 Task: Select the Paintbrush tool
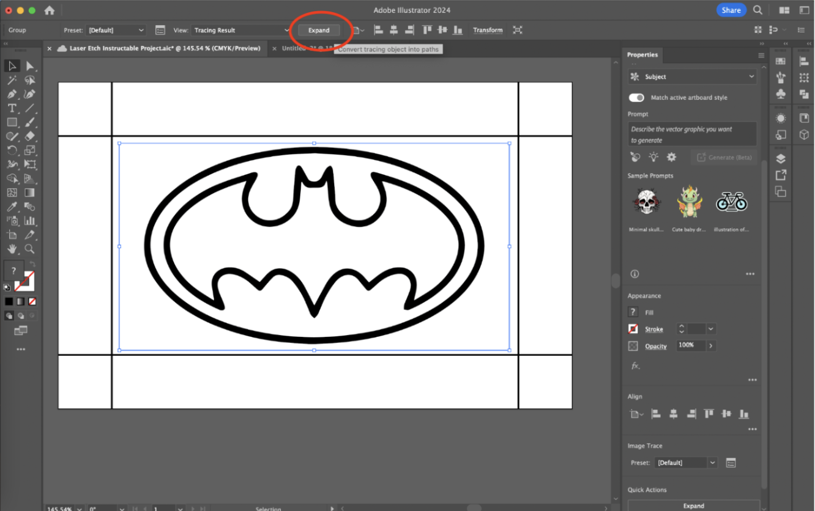pos(29,122)
